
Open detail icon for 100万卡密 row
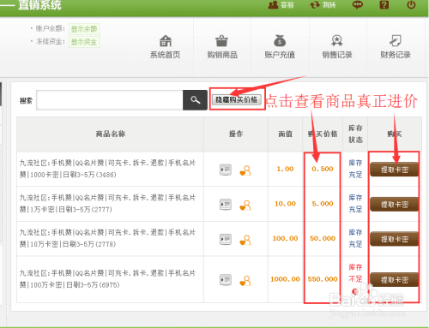click(226, 280)
